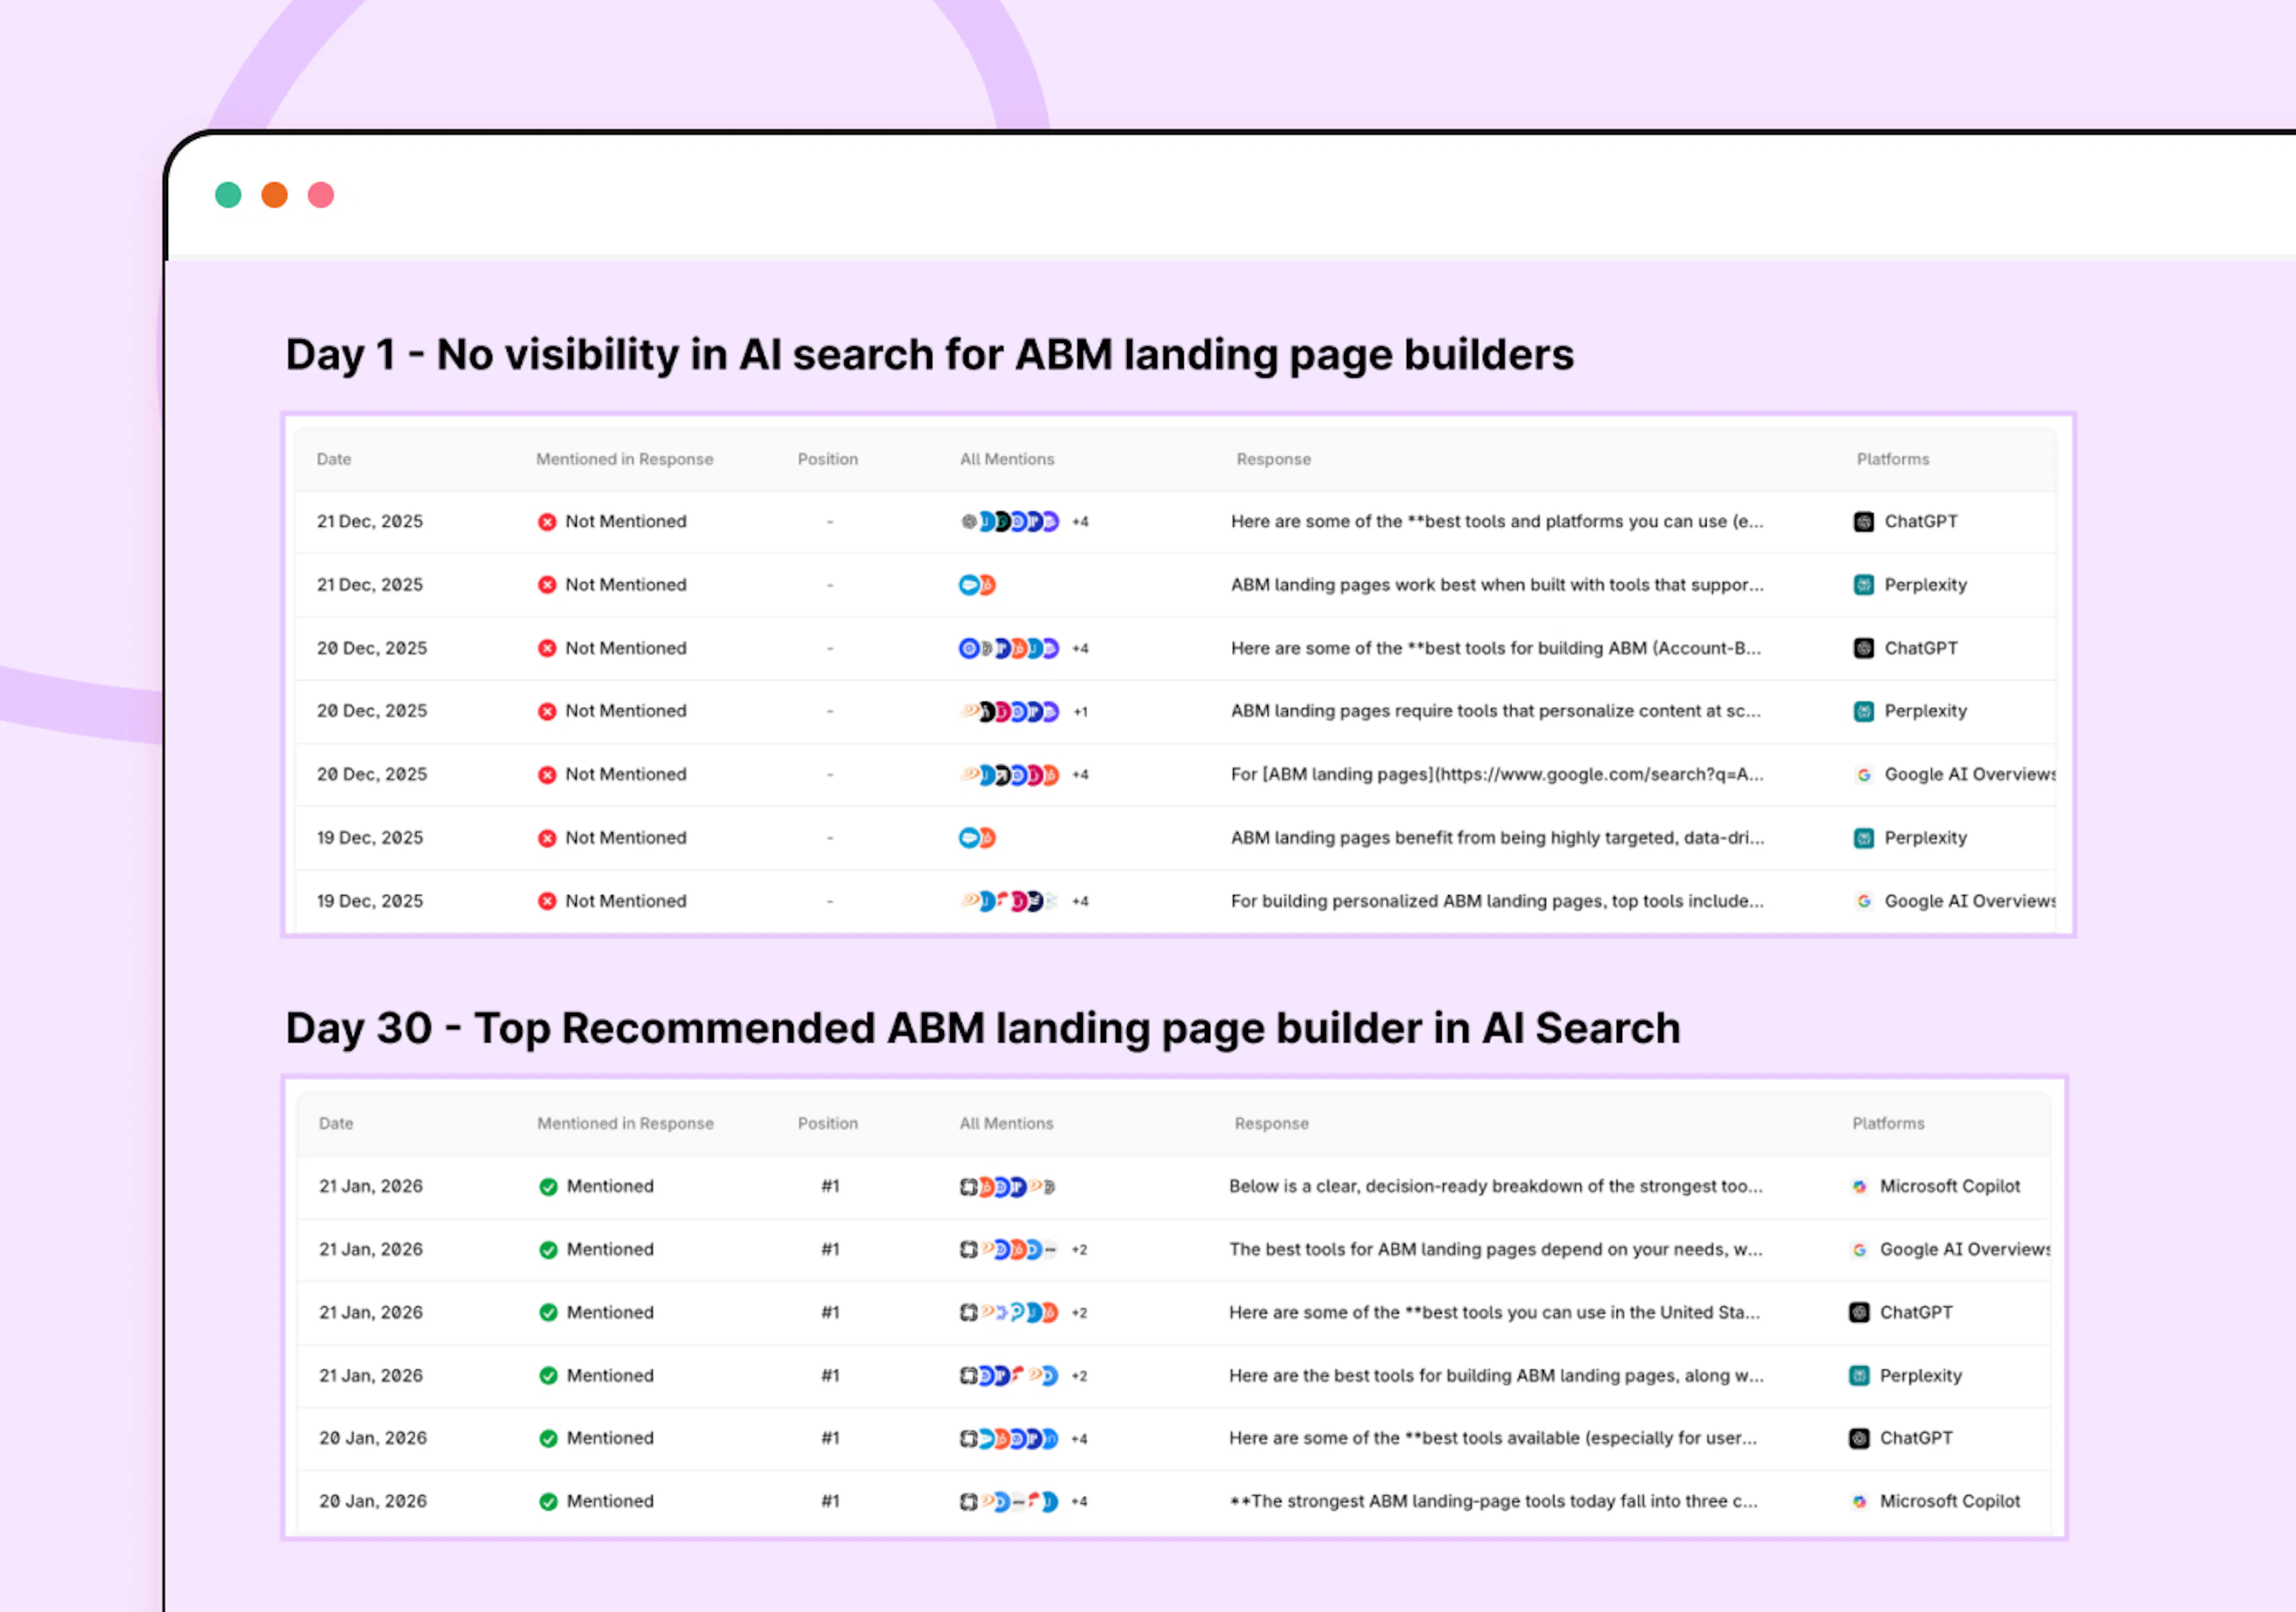This screenshot has height=1612, width=2296.
Task: Click the Perplexity icon in the 20 Dec, 2025 row
Action: (x=1863, y=711)
